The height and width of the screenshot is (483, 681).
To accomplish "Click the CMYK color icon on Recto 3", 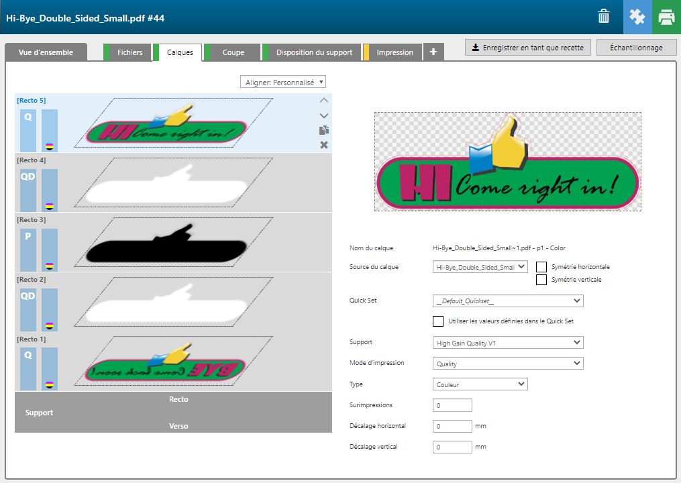I will point(50,266).
